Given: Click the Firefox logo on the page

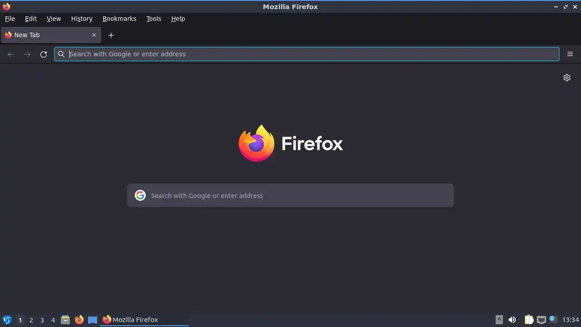Looking at the screenshot, I should 290,143.
